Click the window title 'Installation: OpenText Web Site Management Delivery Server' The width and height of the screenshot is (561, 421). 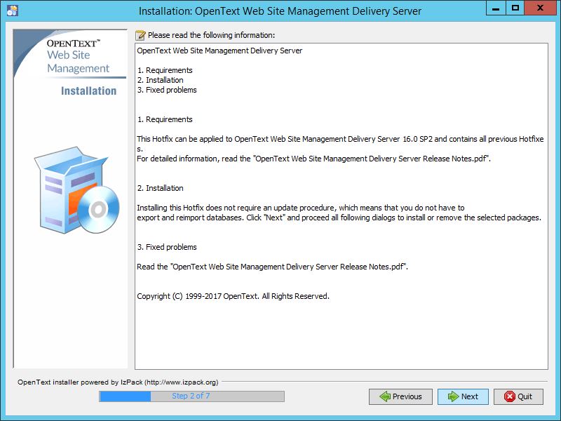pos(280,11)
